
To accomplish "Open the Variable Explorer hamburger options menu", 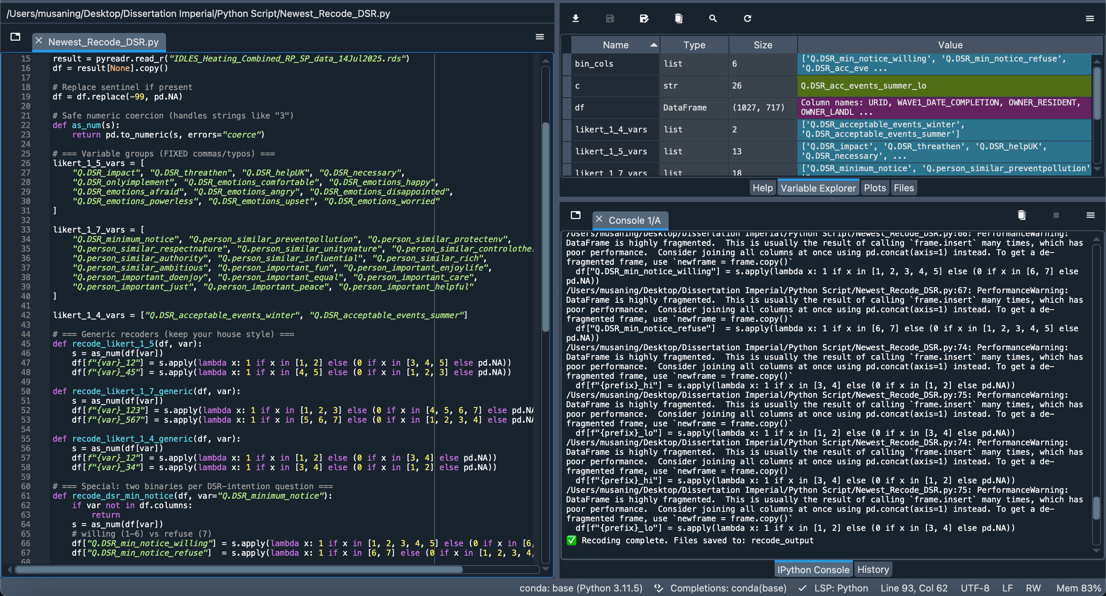I will (1090, 18).
